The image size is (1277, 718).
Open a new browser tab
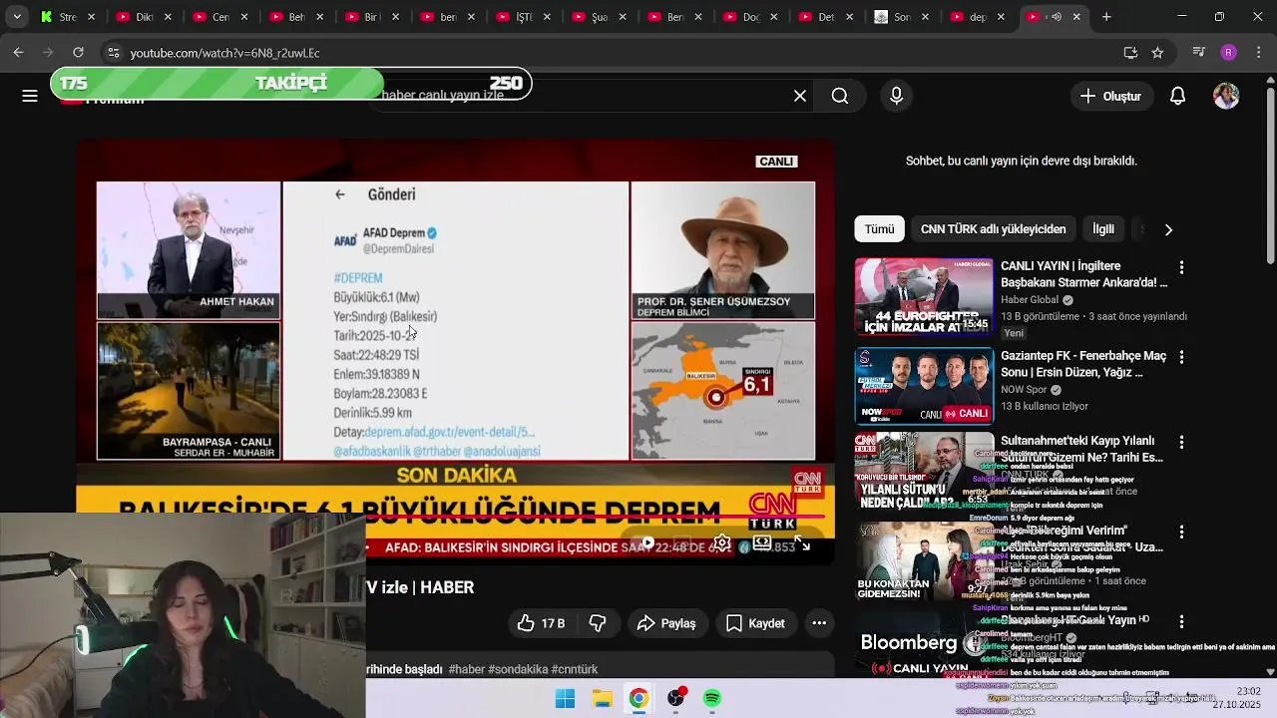1106,17
